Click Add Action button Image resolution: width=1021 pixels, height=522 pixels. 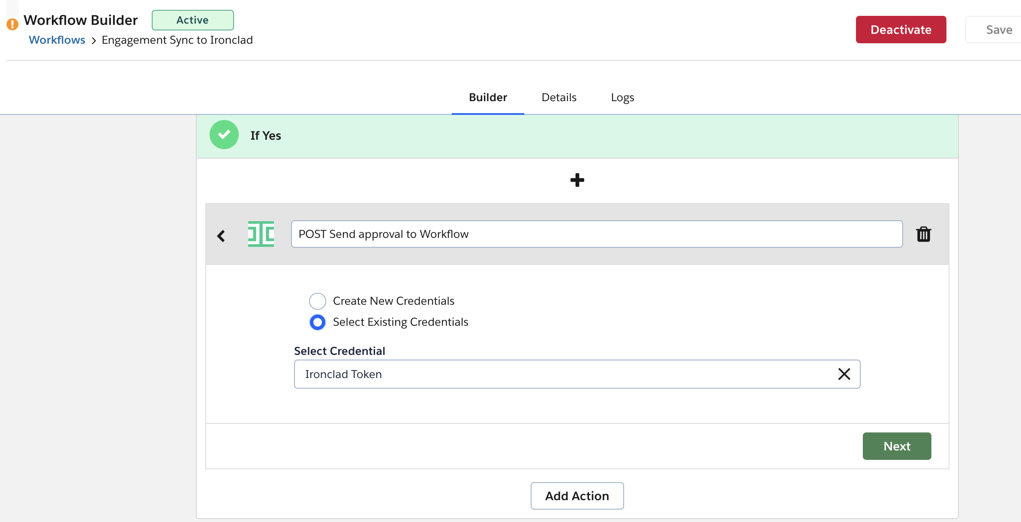[x=577, y=496]
